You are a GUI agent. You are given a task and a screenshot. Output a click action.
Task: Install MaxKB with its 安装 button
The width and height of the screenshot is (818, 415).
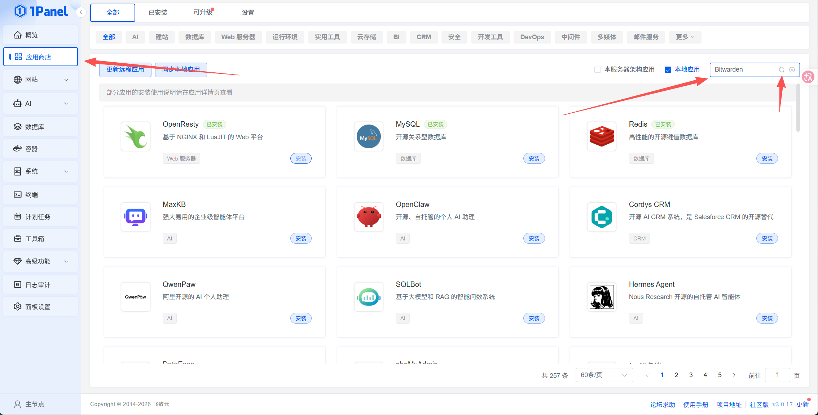coord(301,238)
